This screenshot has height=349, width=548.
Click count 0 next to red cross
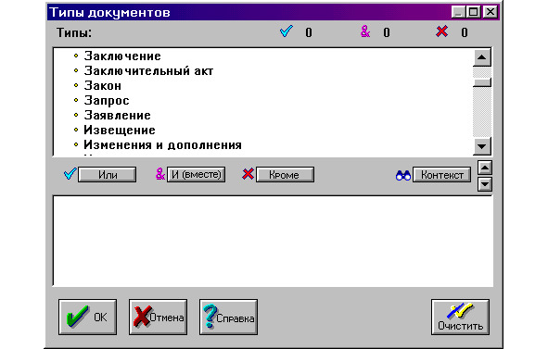(x=465, y=32)
